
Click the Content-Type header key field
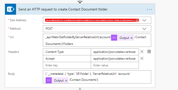point(67,52)
